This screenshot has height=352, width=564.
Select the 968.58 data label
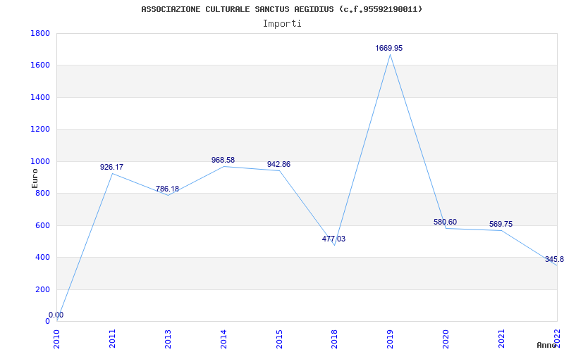coord(223,160)
